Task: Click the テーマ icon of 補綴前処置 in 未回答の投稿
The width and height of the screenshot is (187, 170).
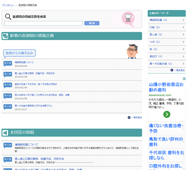Action: 8,145
